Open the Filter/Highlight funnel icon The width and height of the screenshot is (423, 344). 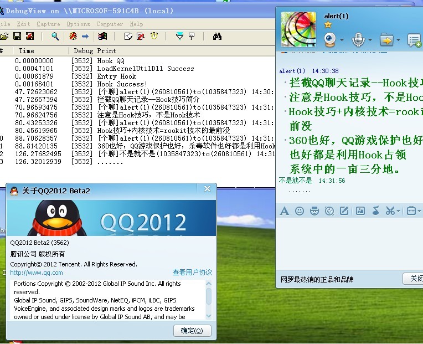(x=179, y=36)
